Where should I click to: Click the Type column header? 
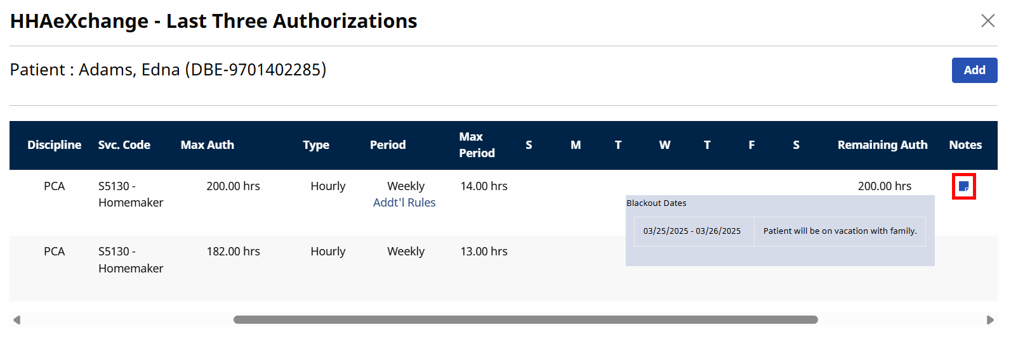tap(315, 145)
